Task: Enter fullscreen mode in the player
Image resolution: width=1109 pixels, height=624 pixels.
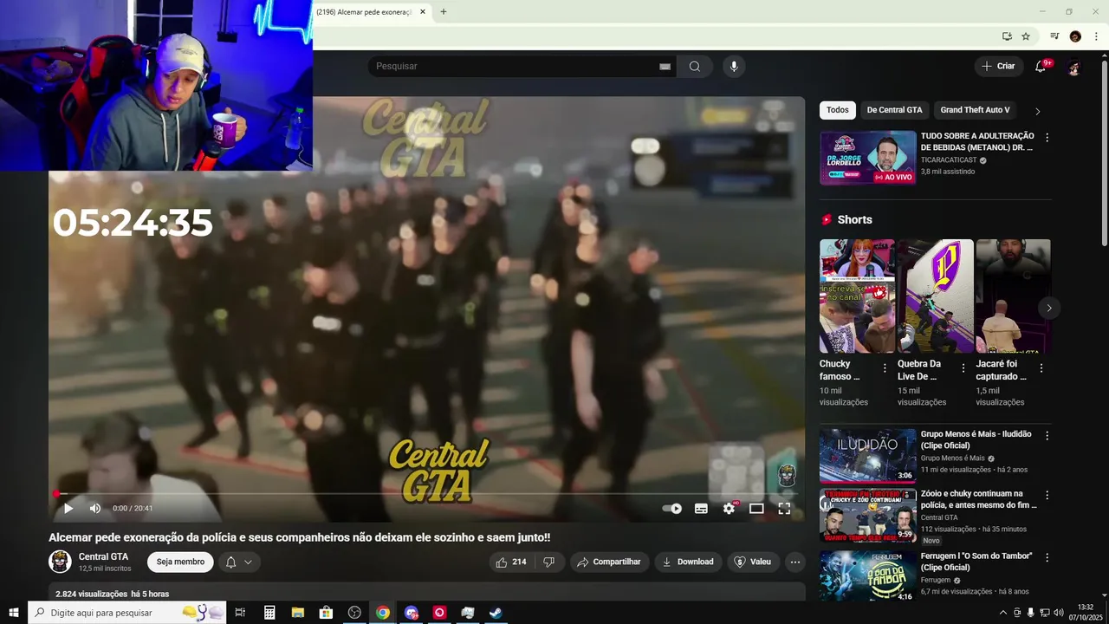Action: 784,509
